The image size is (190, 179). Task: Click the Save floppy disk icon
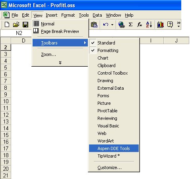[25, 25]
